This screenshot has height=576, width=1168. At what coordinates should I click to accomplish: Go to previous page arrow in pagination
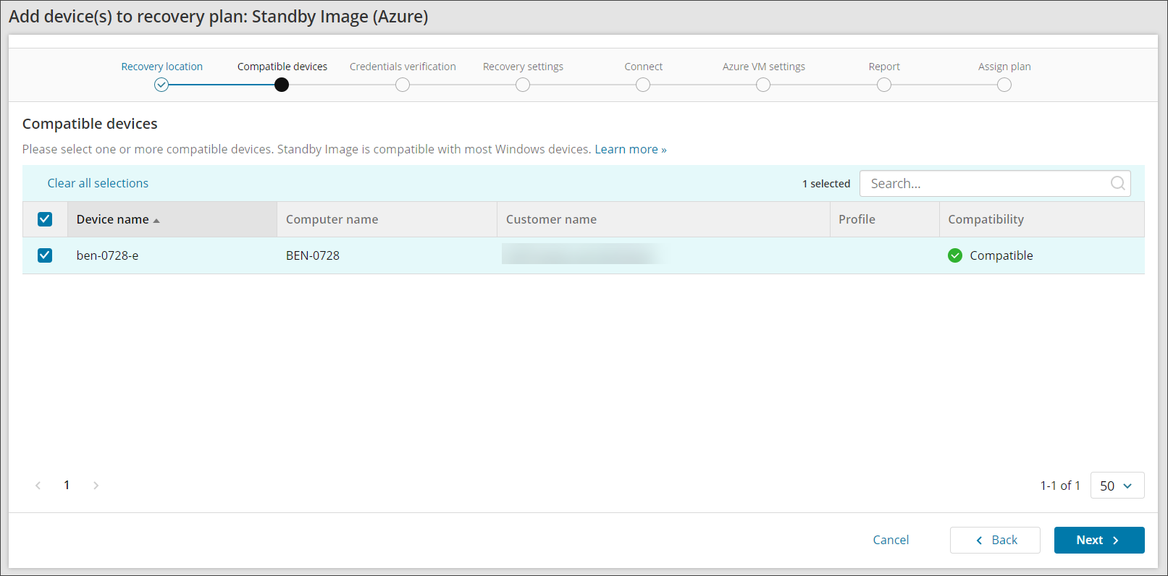38,486
